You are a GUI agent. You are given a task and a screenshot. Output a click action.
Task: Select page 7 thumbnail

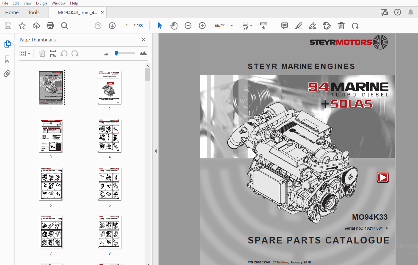tap(51, 232)
